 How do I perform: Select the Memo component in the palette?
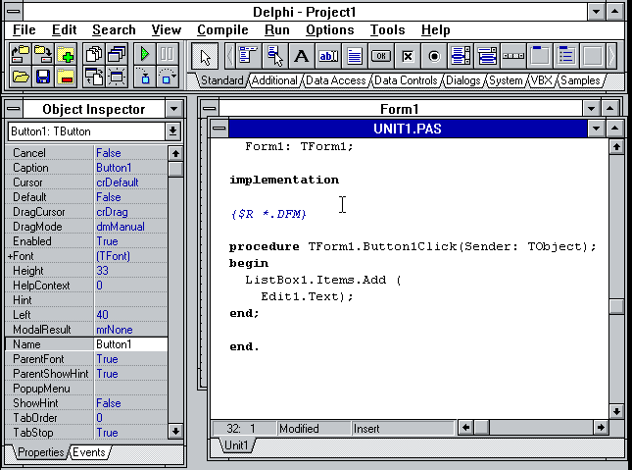pos(355,55)
